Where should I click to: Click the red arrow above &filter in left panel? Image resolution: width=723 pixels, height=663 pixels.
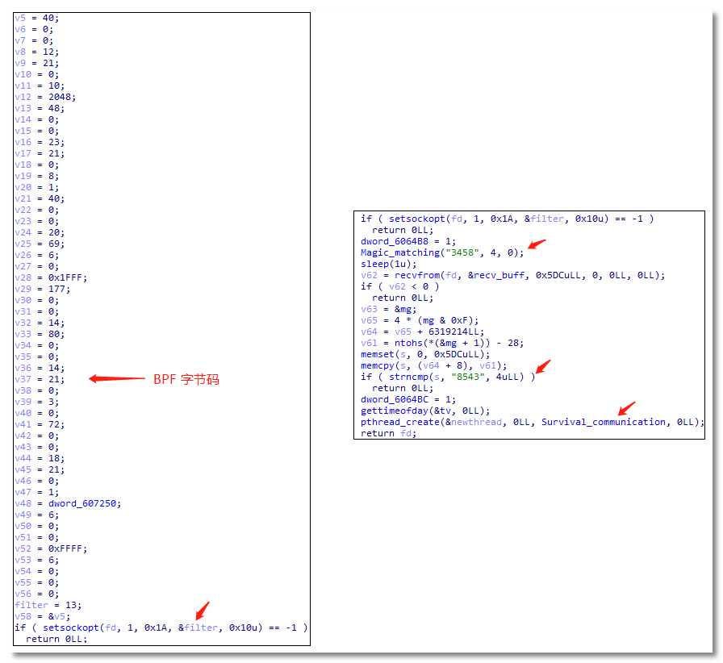click(202, 610)
